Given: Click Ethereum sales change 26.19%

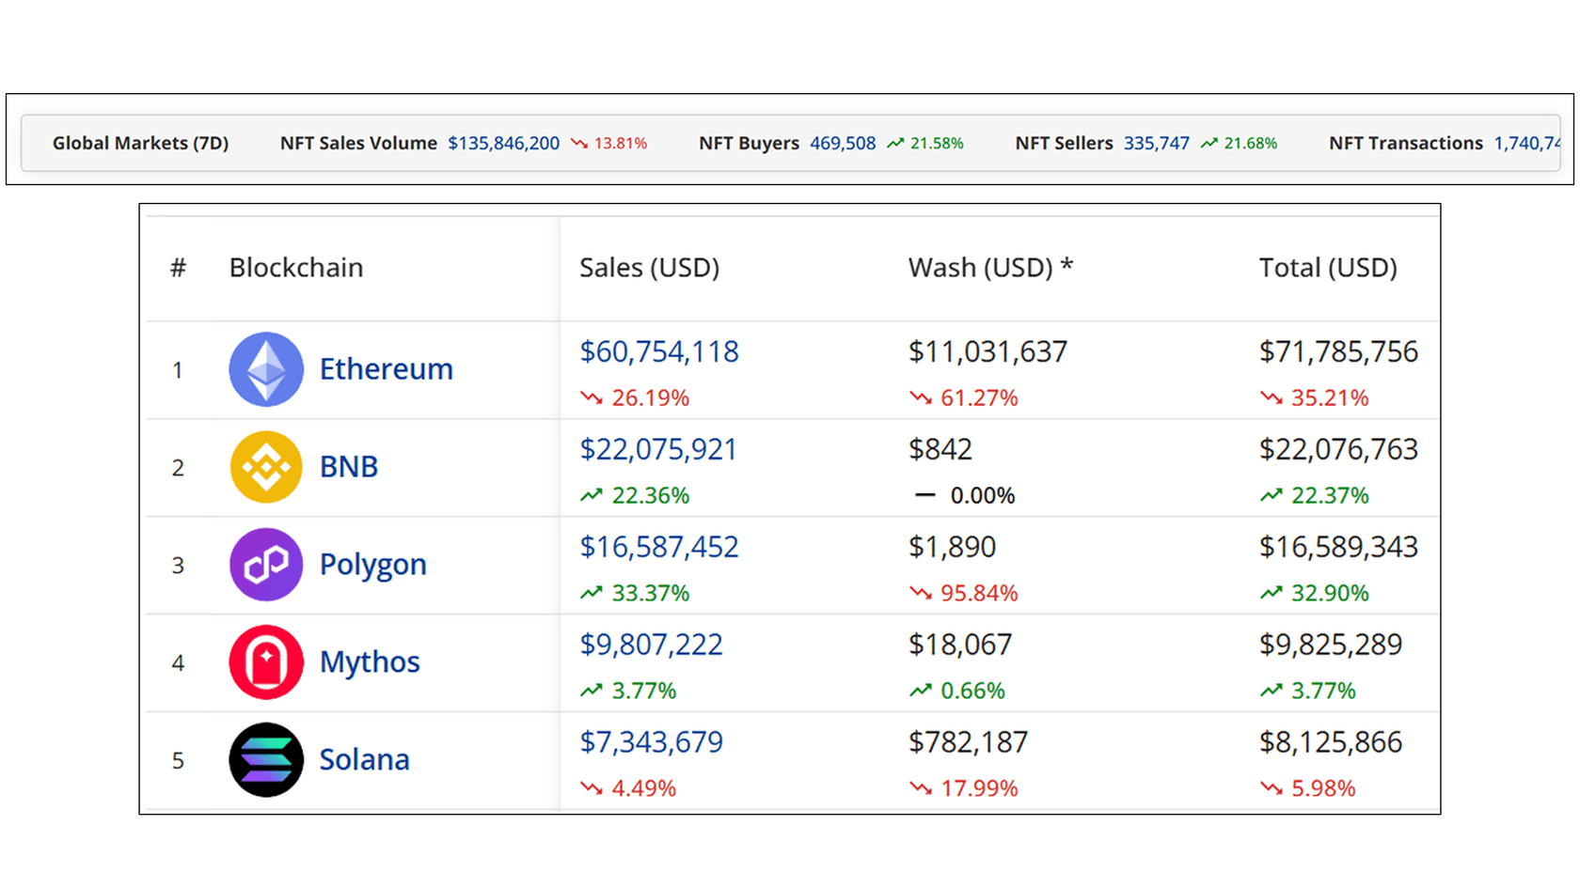Looking at the screenshot, I should pyautogui.click(x=635, y=398).
